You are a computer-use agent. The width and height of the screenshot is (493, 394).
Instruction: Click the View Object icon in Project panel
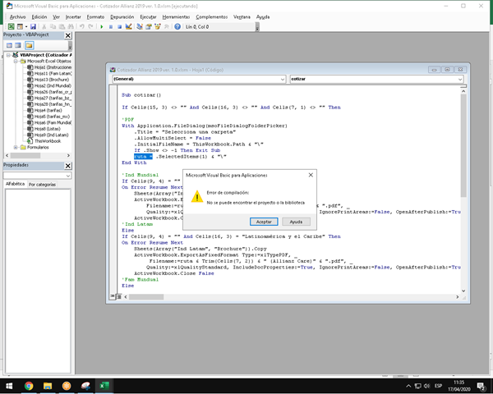click(16, 46)
